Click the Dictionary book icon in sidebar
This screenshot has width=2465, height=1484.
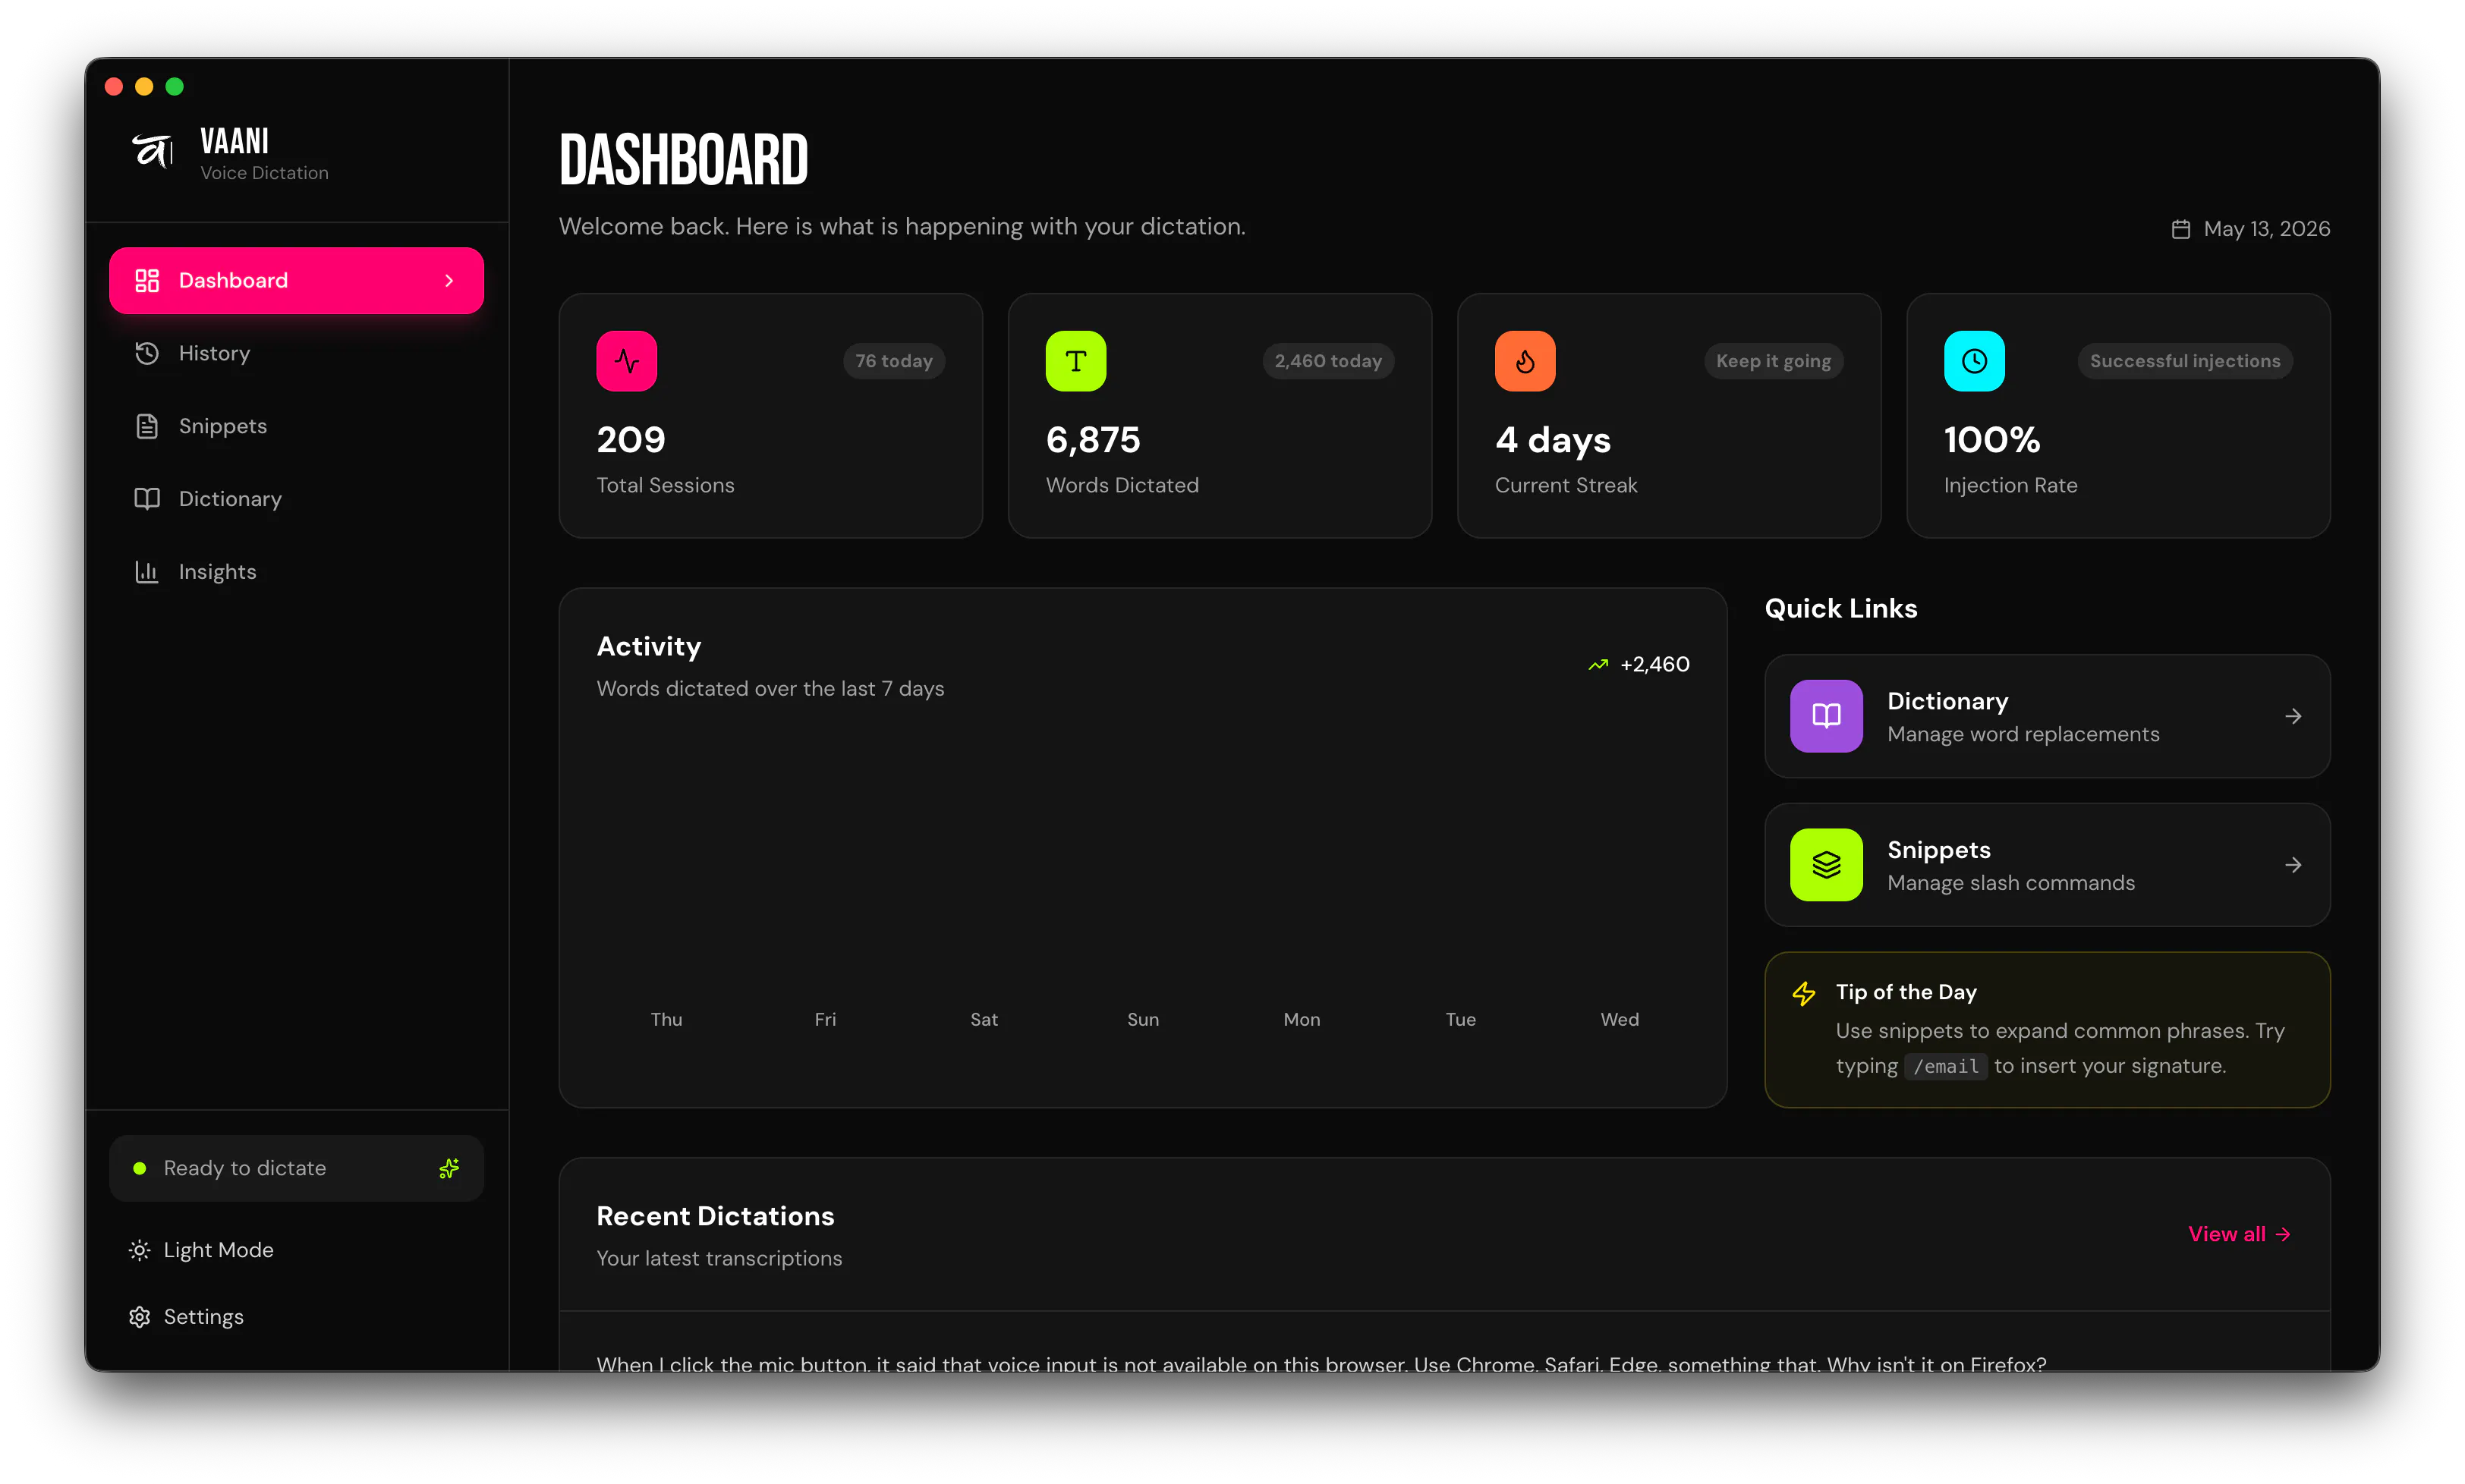coord(147,499)
